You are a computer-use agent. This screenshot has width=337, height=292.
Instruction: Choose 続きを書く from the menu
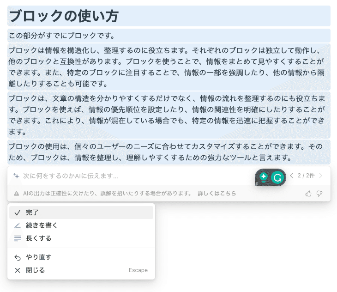tap(81, 225)
